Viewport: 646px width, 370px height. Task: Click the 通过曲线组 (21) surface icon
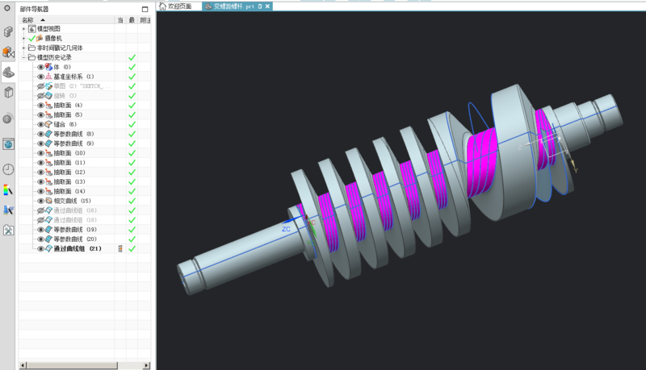click(x=48, y=248)
